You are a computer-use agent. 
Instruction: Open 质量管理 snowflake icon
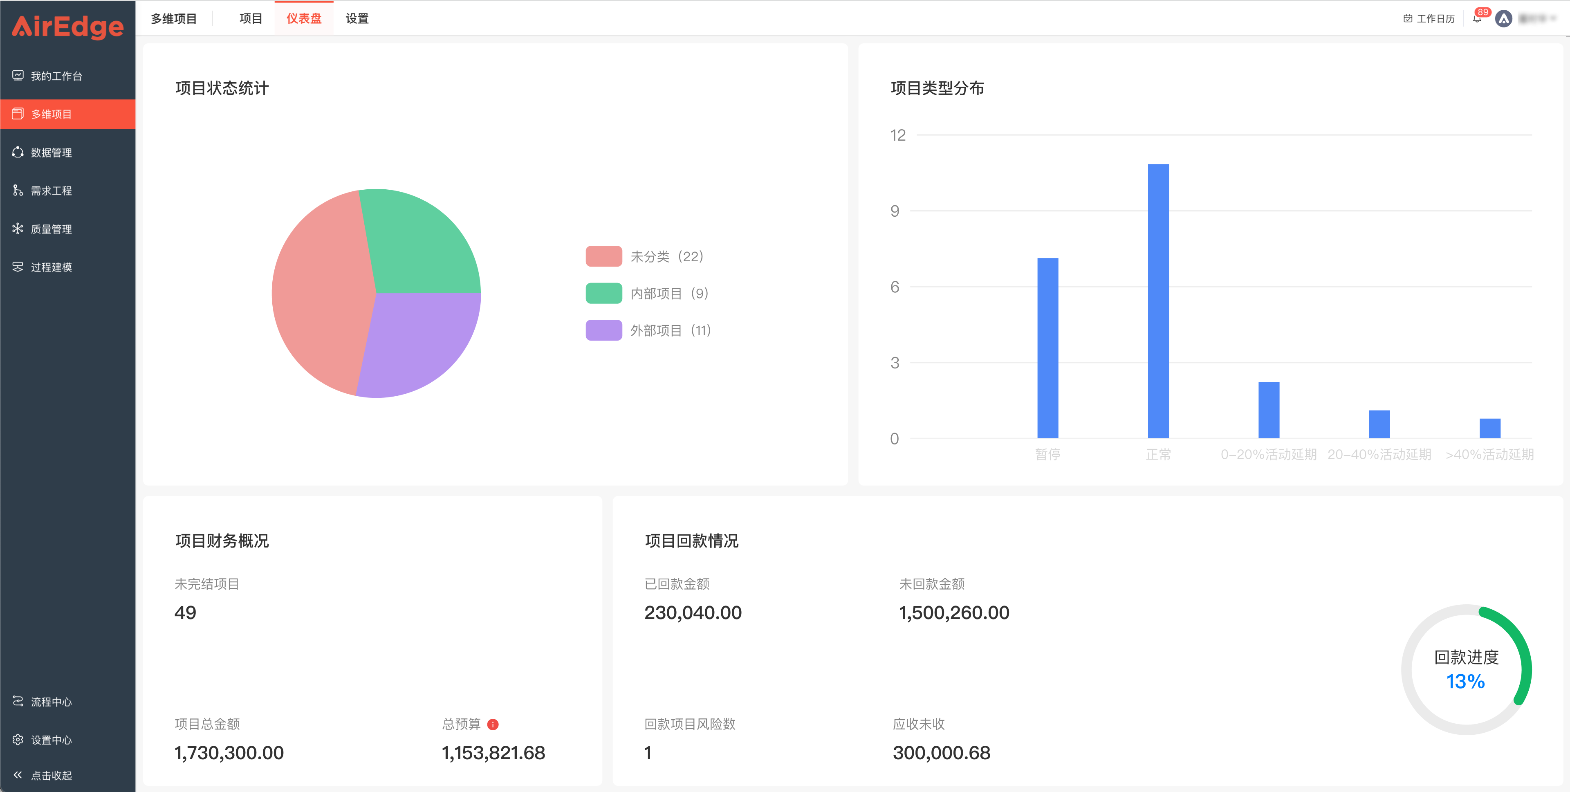(18, 229)
